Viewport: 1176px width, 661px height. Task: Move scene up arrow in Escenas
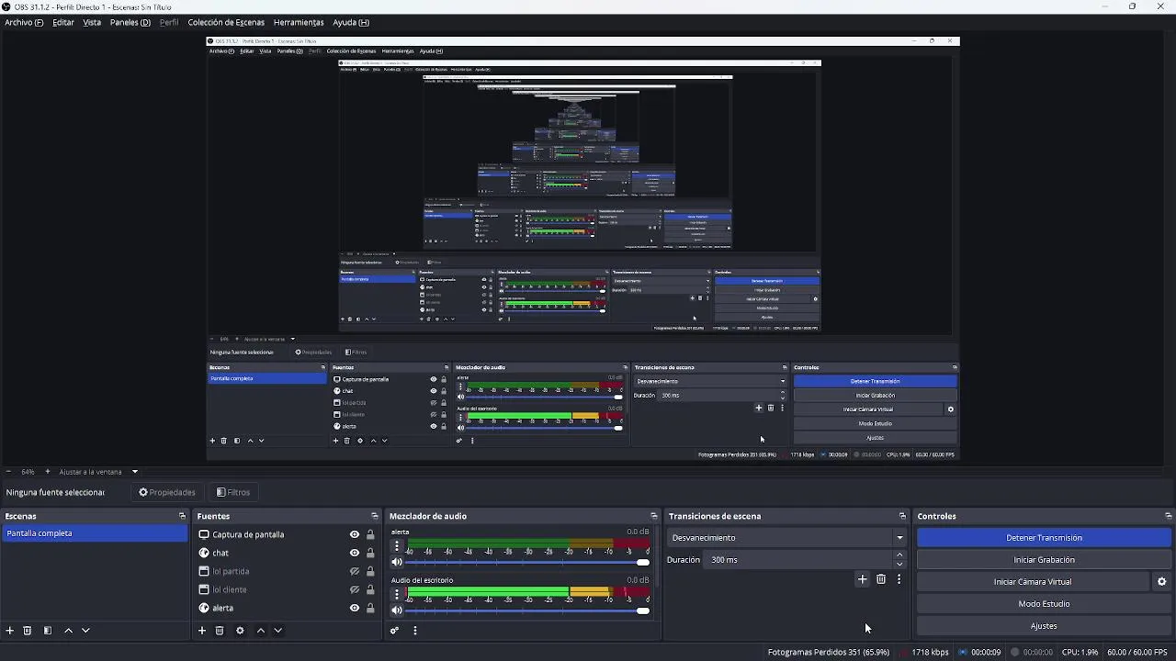click(x=68, y=631)
